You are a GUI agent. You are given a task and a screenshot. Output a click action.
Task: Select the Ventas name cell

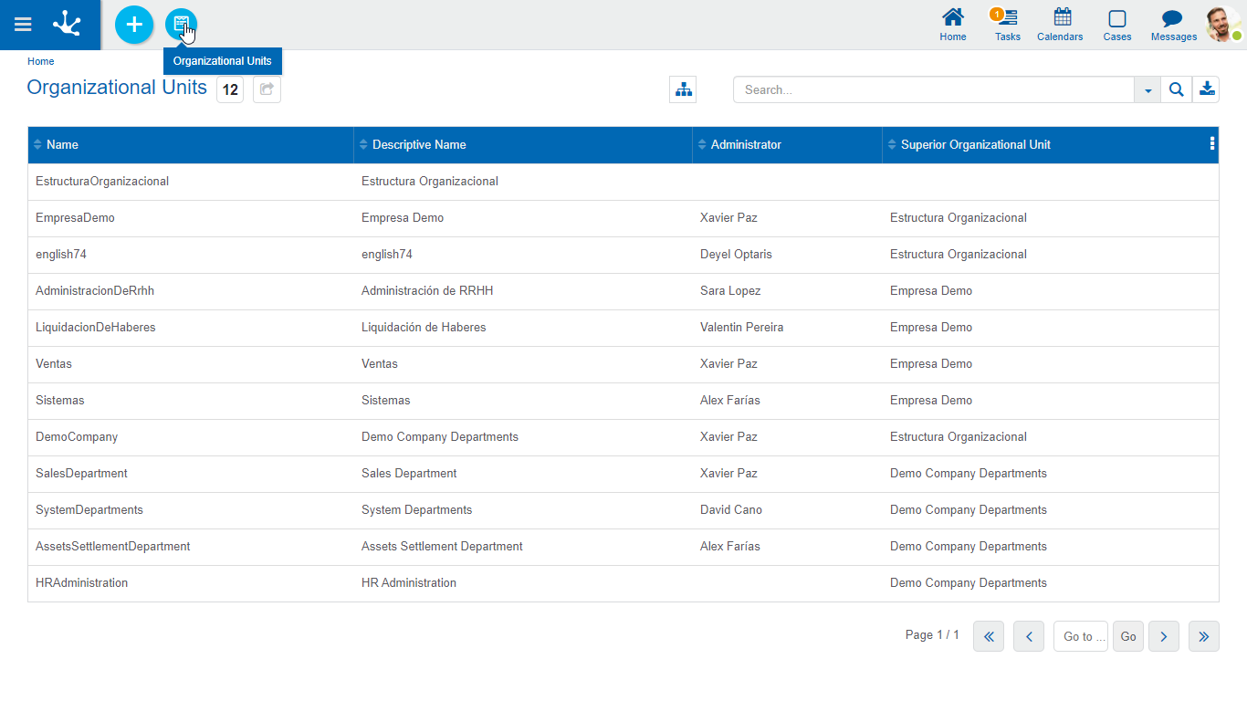[x=54, y=364]
